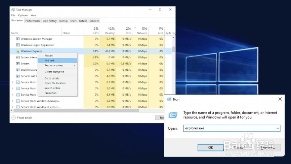Sort by the Name column header
Image resolution: width=291 pixels, height=164 pixels.
point(36,31)
